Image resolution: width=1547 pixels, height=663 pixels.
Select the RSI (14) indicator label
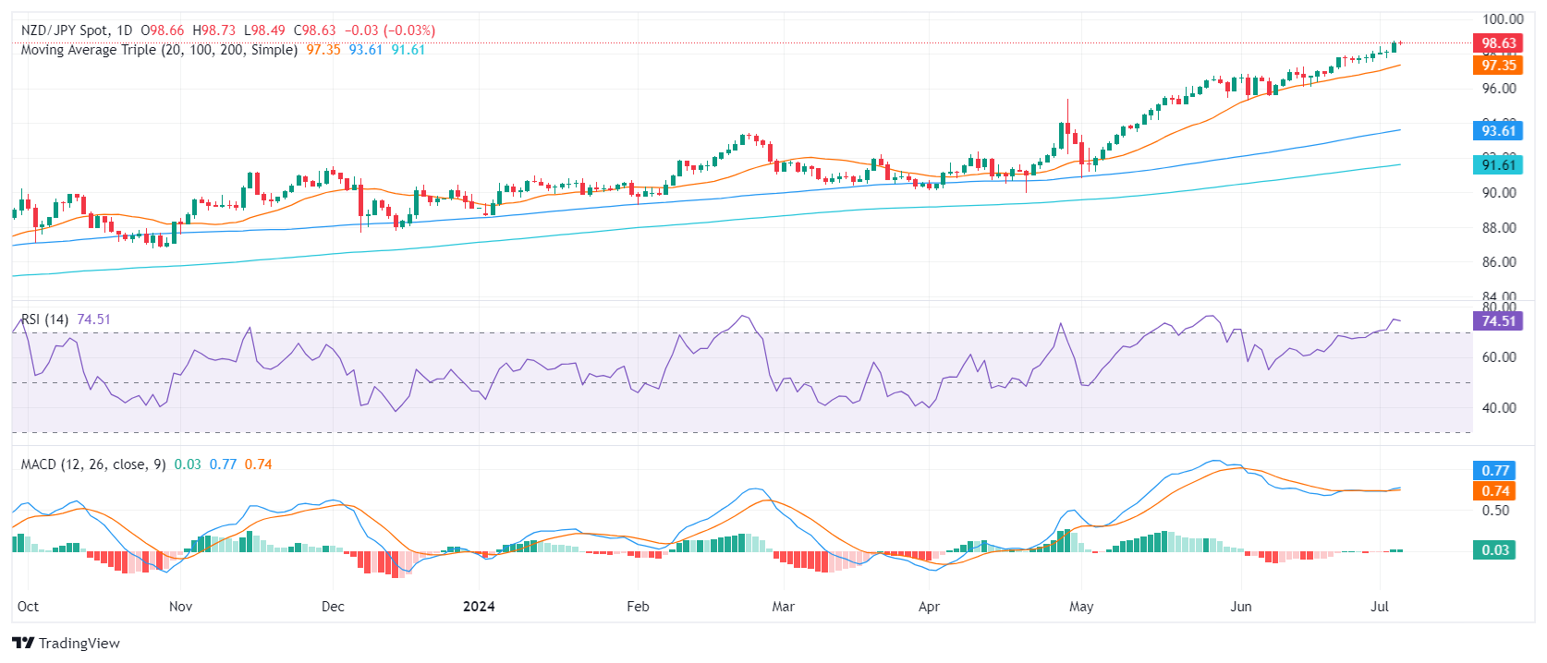pyautogui.click(x=44, y=319)
